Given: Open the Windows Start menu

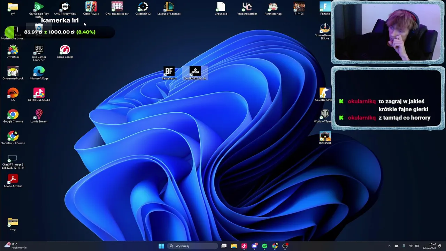Looking at the screenshot, I should 161,246.
